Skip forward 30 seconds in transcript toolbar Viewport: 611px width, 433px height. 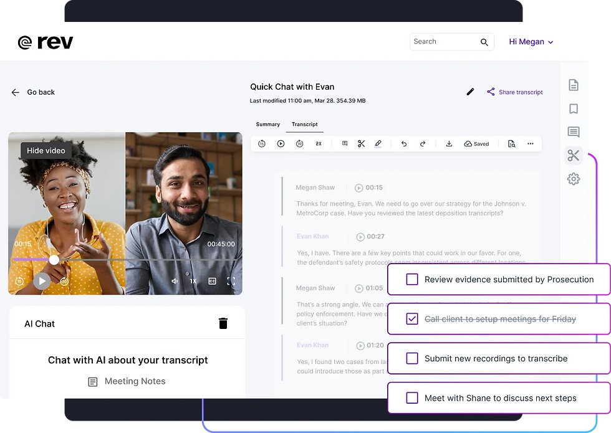(299, 144)
